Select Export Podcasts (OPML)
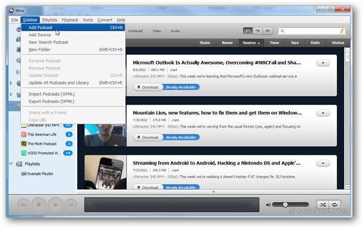This screenshot has height=228, width=363. [x=73, y=101]
